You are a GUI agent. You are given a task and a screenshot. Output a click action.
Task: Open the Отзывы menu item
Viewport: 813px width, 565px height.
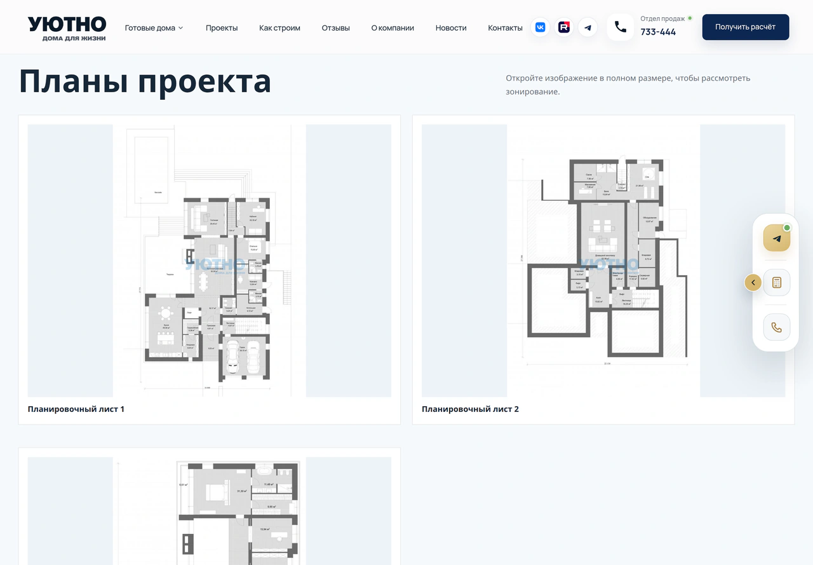pos(335,28)
